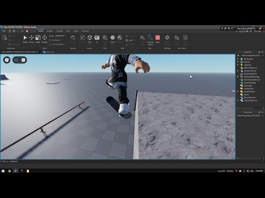
Task: Insert a new Part
Action: [x=90, y=39]
